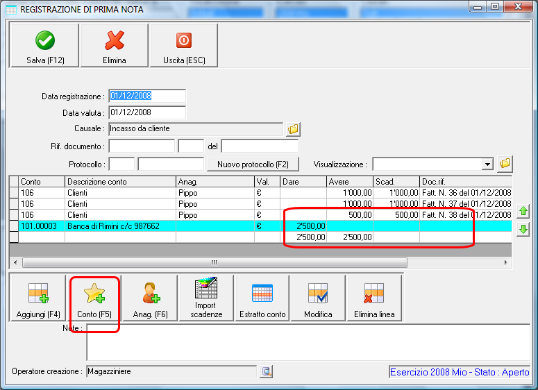Focus the Data registrazione field
The width and height of the screenshot is (538, 390).
point(147,96)
